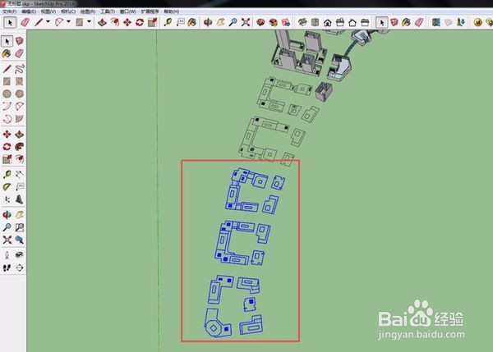This screenshot has width=493, height=352.
Task: Select the Zoom Window tool
Action: 20,227
